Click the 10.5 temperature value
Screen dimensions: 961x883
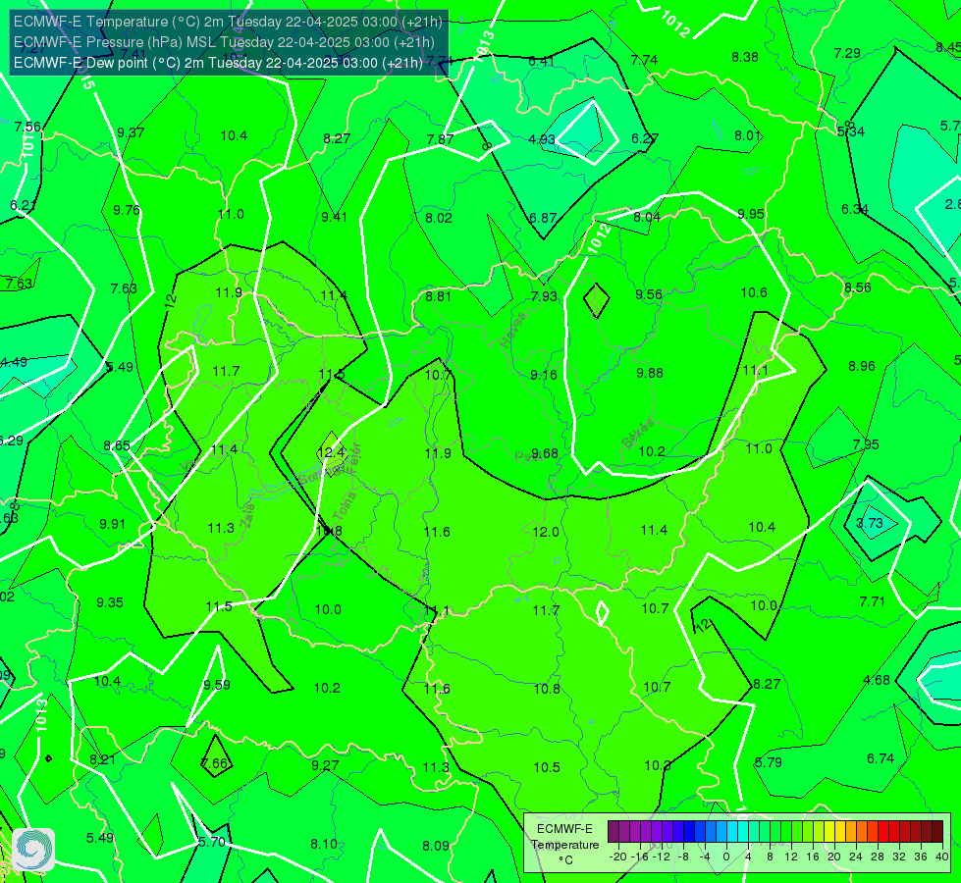(x=547, y=768)
